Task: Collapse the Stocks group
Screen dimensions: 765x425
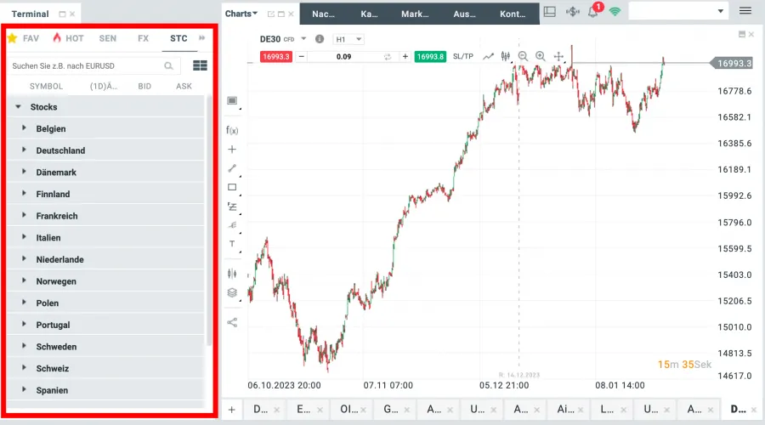Action: pos(18,106)
